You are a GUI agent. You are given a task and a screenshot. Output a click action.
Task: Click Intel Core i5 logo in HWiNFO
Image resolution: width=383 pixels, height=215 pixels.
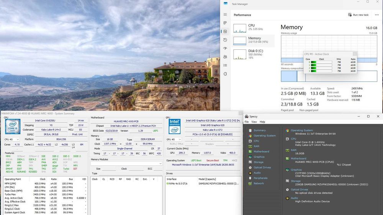coord(13,126)
